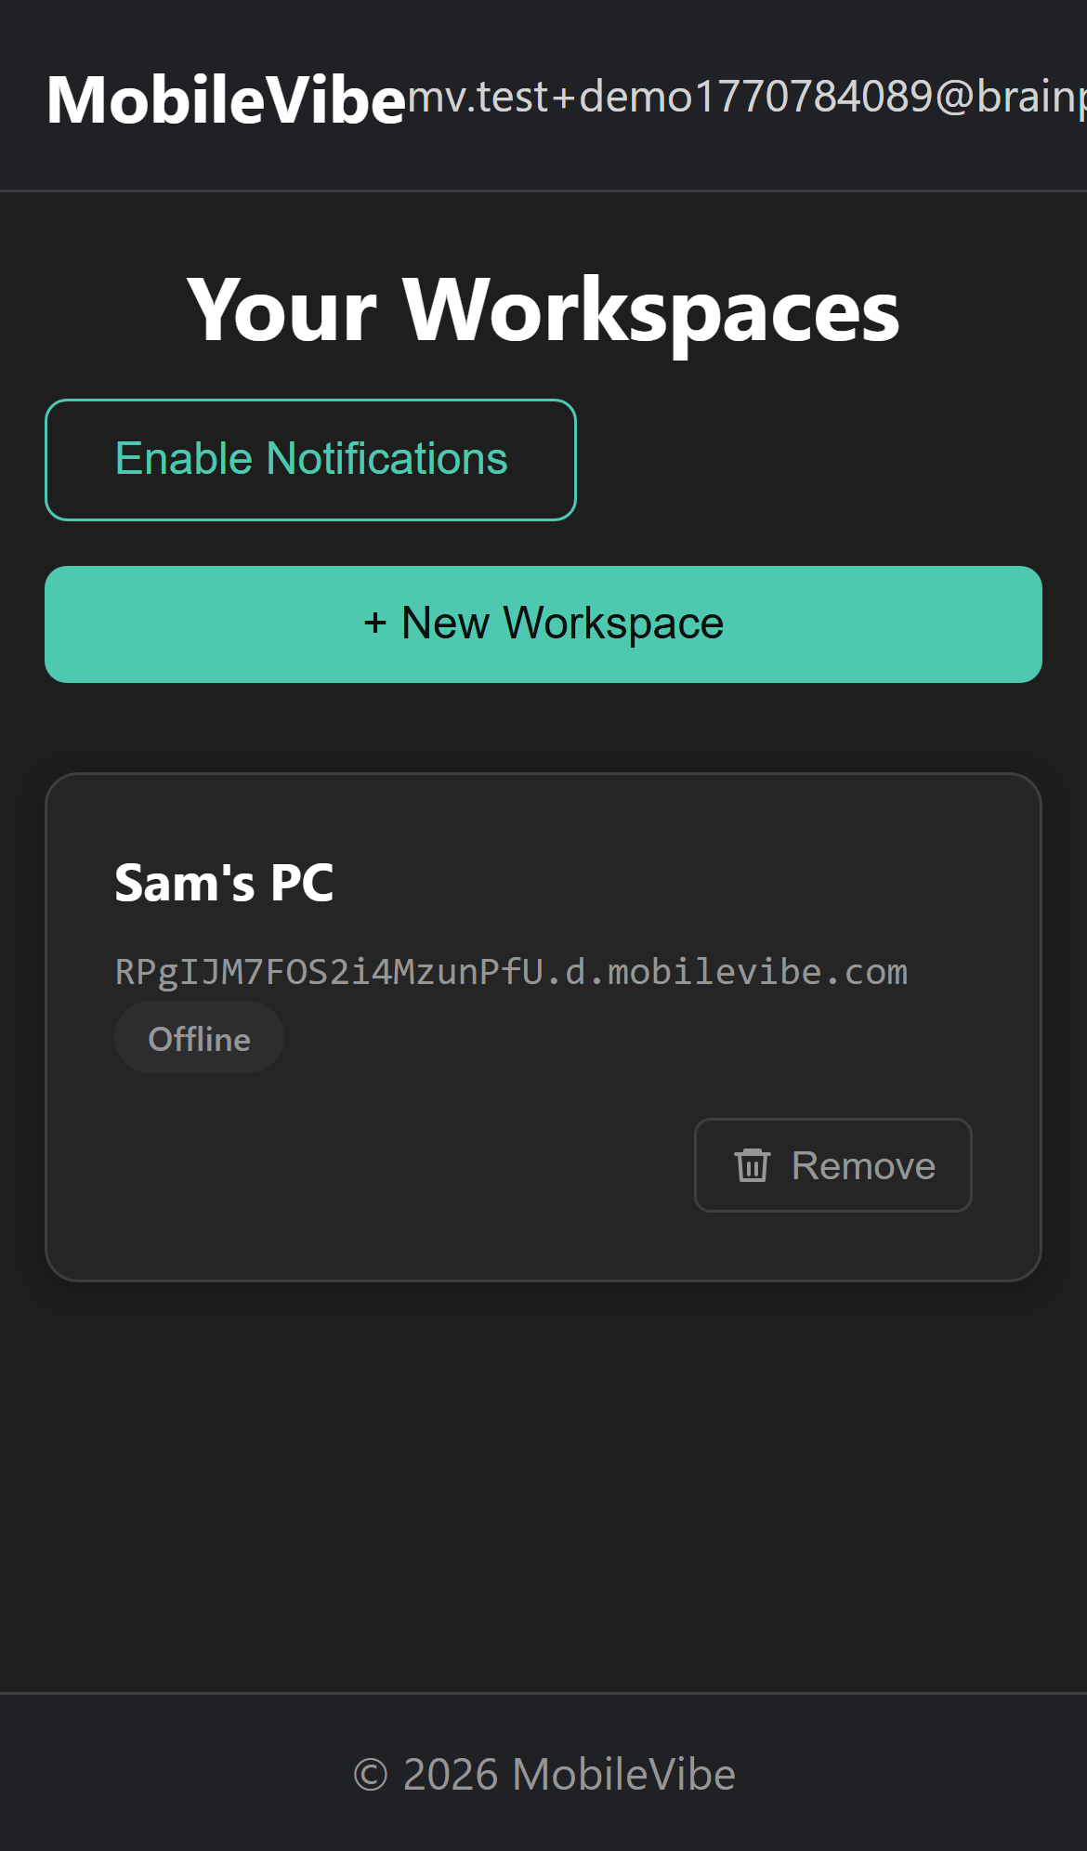Click the copyright text 2026 MobileVibe
Viewport: 1087px width, 1851px height.
543,1773
